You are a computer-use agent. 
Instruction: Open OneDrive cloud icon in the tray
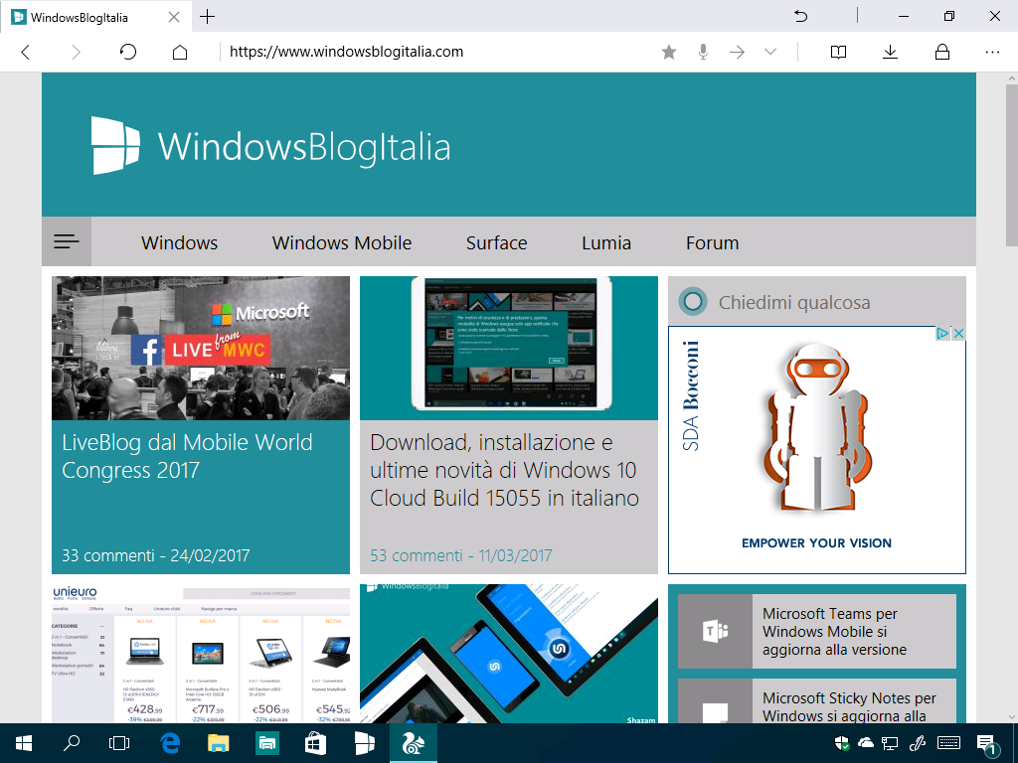coord(866,743)
